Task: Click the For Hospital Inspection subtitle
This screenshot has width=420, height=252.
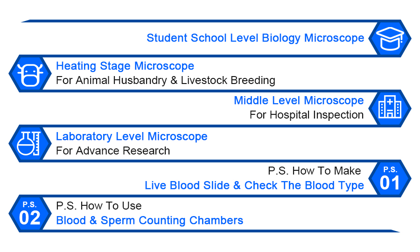Action: [x=307, y=115]
